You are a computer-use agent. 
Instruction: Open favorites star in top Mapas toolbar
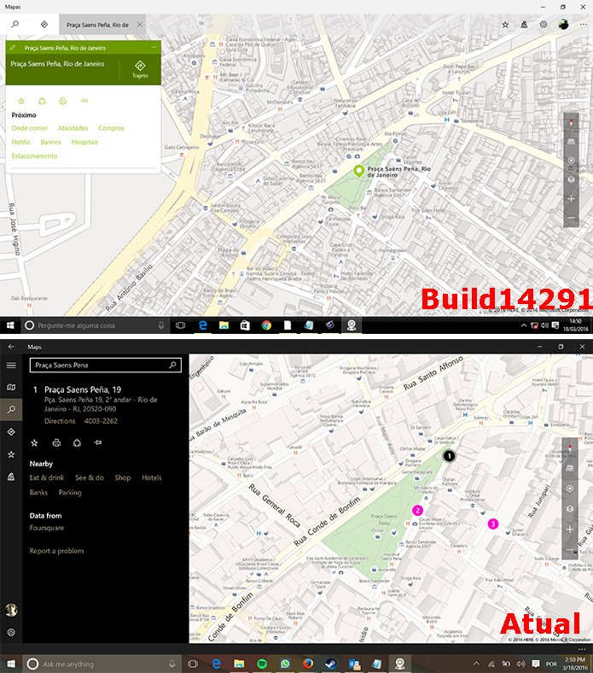505,25
